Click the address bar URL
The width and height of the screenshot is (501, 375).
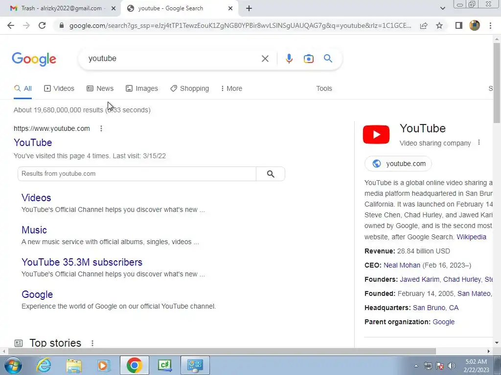240,25
